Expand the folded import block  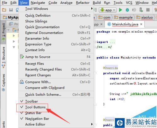click(x=95, y=42)
